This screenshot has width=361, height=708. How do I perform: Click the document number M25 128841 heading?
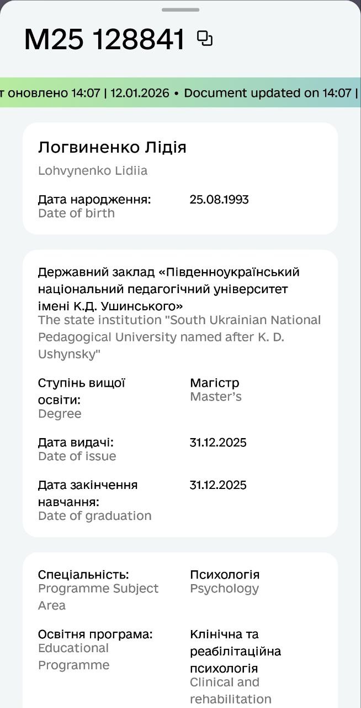pyautogui.click(x=104, y=40)
